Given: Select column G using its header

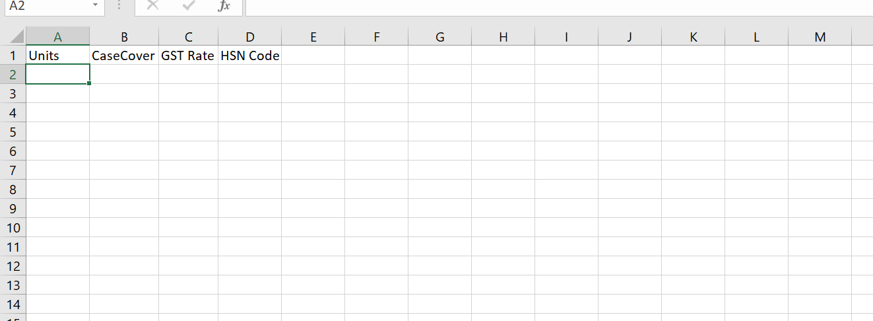Looking at the screenshot, I should tap(439, 37).
